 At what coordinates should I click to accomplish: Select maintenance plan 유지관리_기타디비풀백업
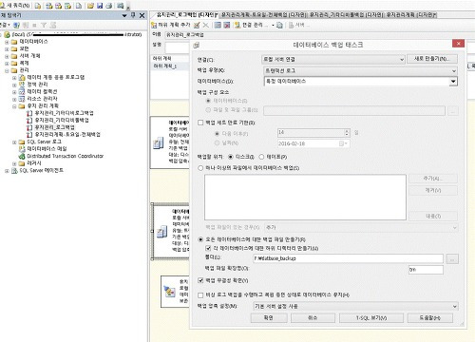point(62,121)
